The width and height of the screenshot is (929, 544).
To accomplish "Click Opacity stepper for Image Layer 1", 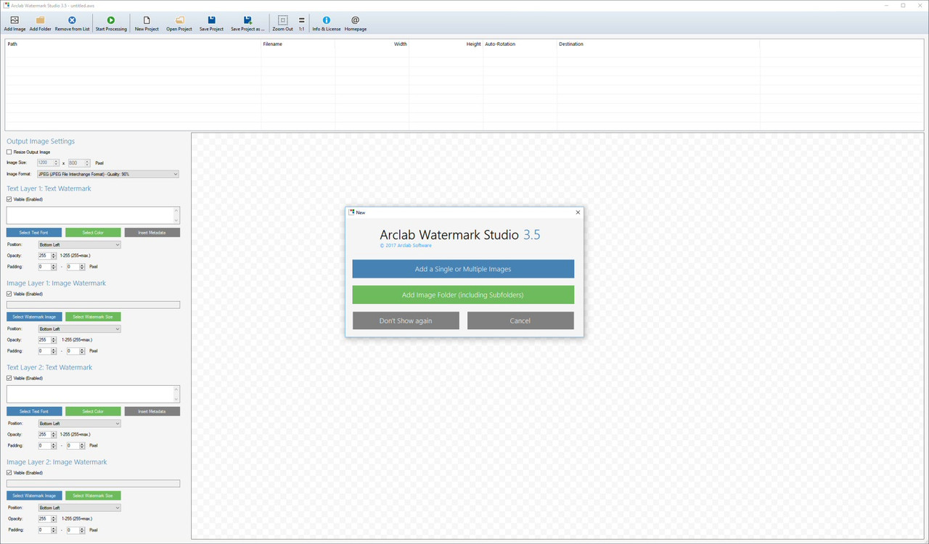I will coord(54,340).
